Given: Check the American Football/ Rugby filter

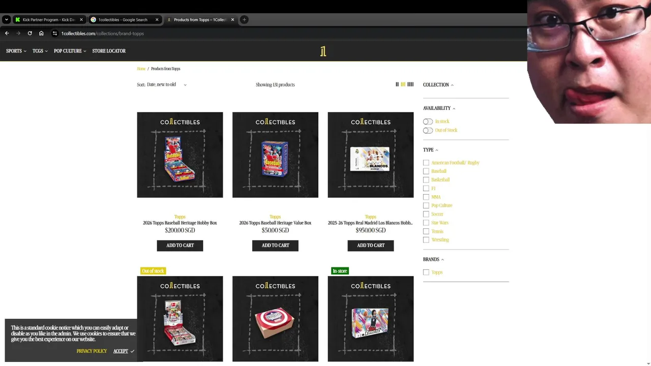Looking at the screenshot, I should [426, 163].
